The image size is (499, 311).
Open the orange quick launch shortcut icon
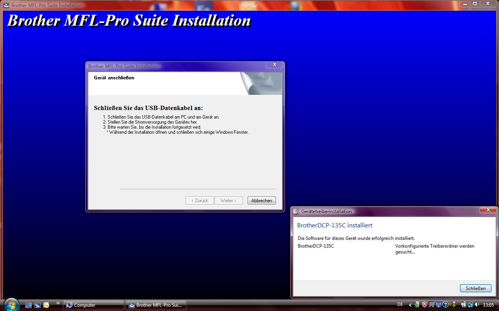click(46, 305)
